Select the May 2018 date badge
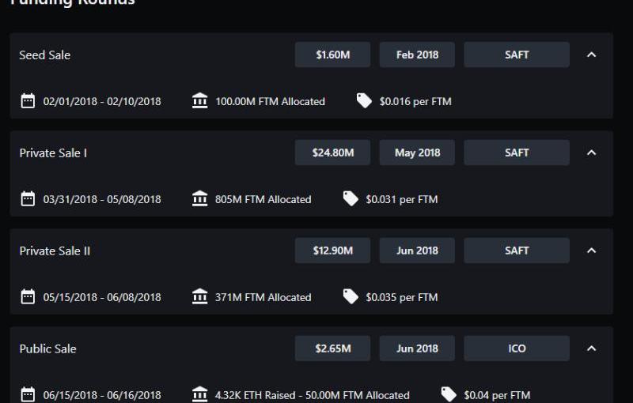Screen dimensions: 633x403 (417, 153)
